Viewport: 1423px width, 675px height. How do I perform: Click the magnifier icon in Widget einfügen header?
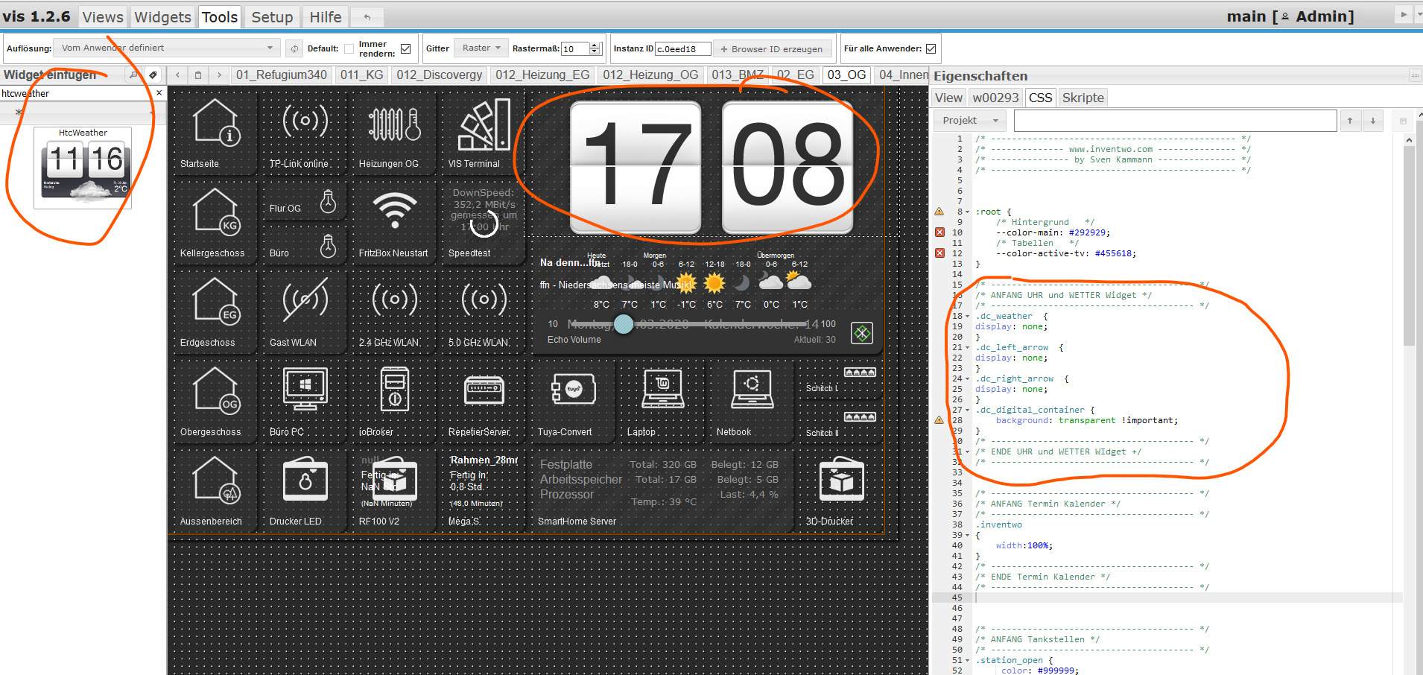(x=133, y=75)
